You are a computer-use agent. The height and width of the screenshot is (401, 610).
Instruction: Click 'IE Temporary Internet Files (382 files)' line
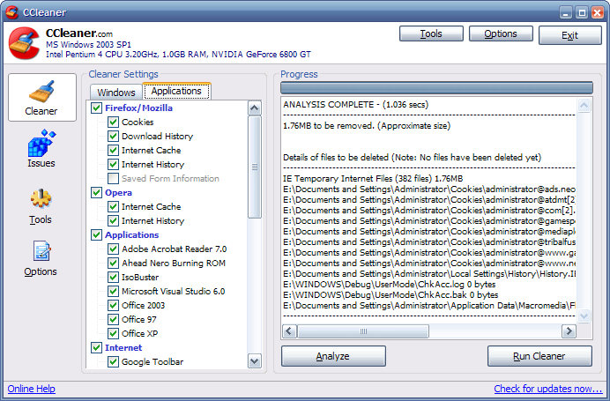coord(373,179)
